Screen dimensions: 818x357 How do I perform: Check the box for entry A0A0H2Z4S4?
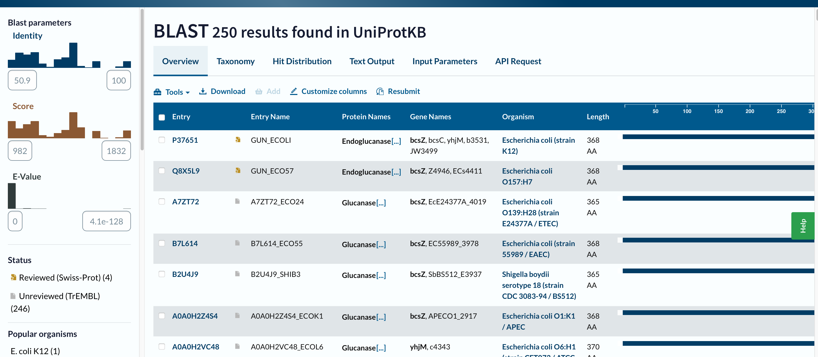click(162, 316)
